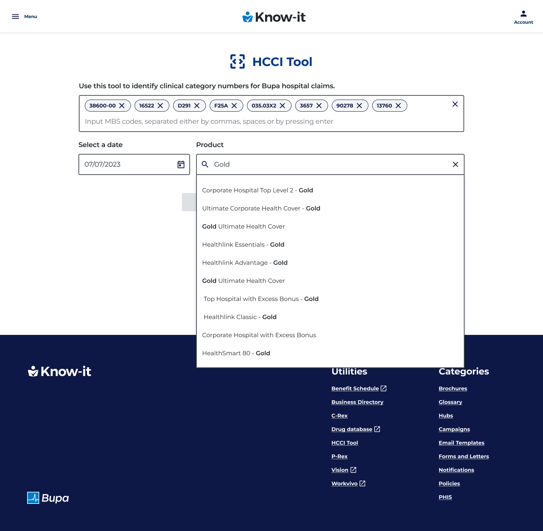Clear all entered MBS codes
Viewport: 543px width, 531px height.
[x=455, y=104]
